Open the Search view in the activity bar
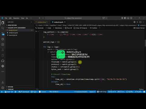The width and height of the screenshot is (146, 109). click(x=3, y=28)
